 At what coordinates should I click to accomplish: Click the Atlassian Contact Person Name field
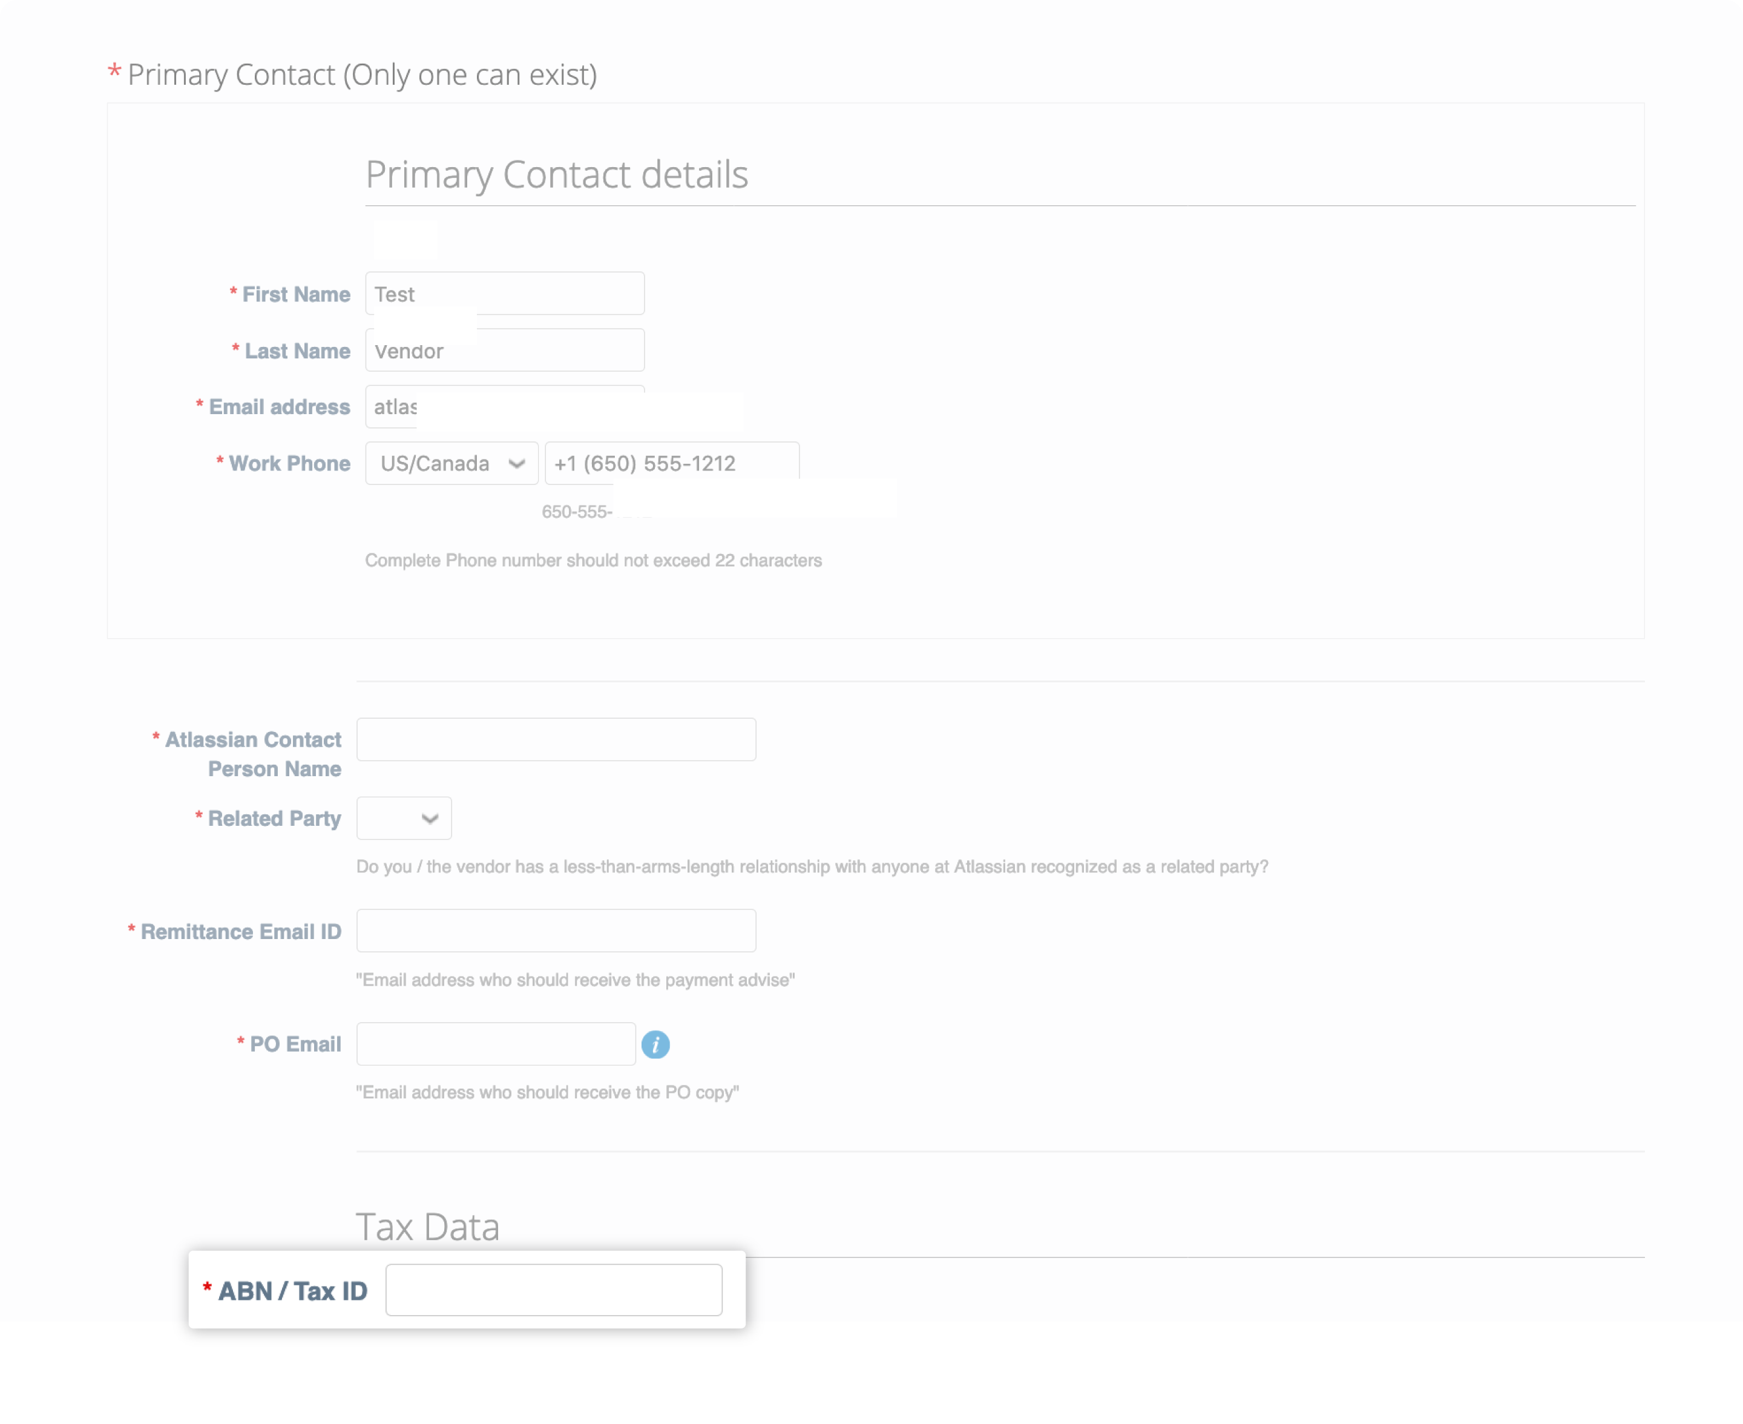(x=556, y=739)
